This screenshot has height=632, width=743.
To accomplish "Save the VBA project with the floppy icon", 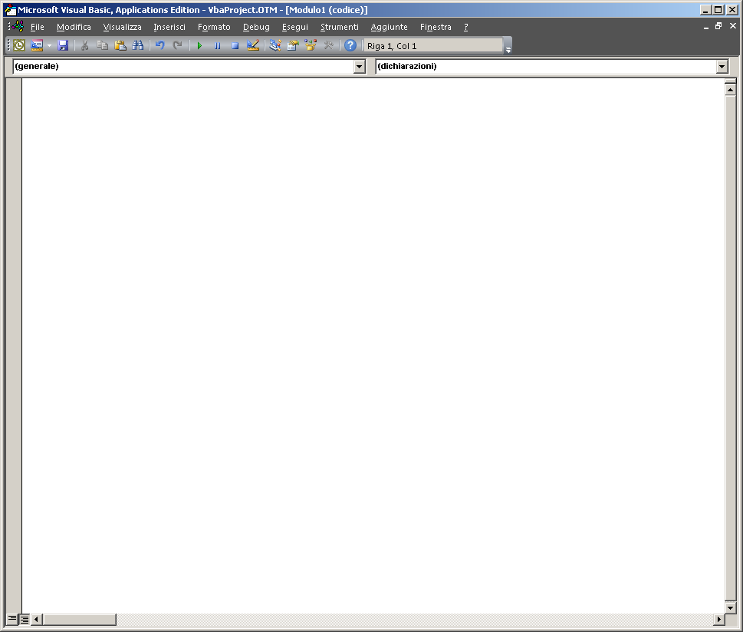I will coord(63,45).
